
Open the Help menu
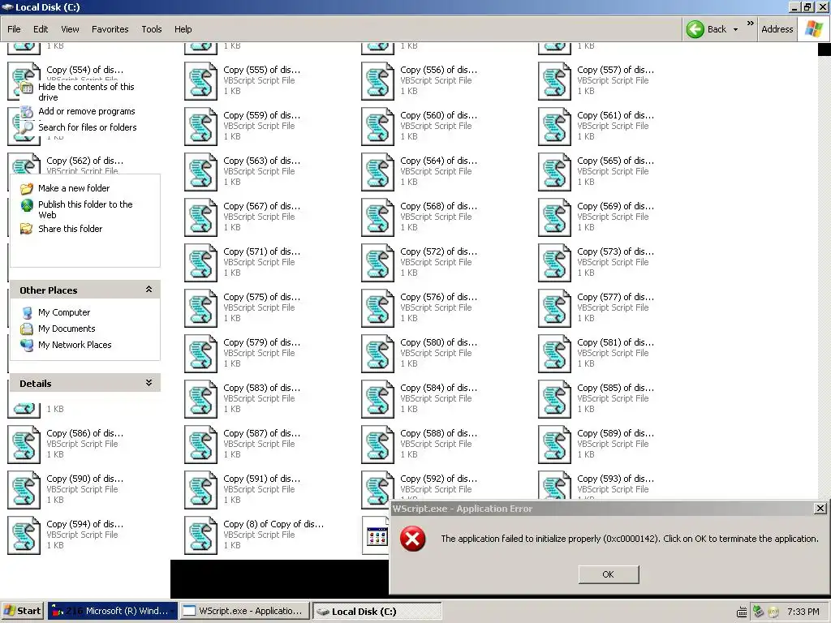[183, 29]
